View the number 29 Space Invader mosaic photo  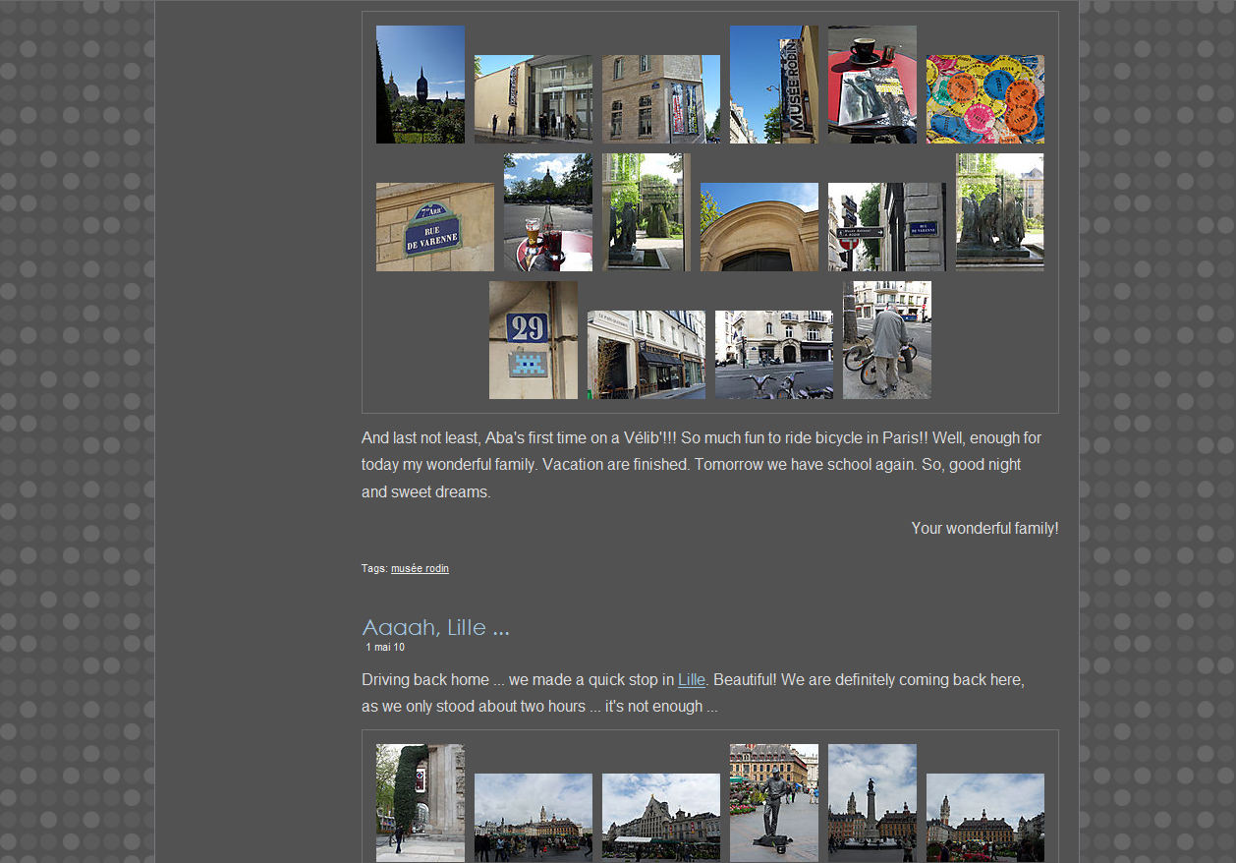coord(533,340)
